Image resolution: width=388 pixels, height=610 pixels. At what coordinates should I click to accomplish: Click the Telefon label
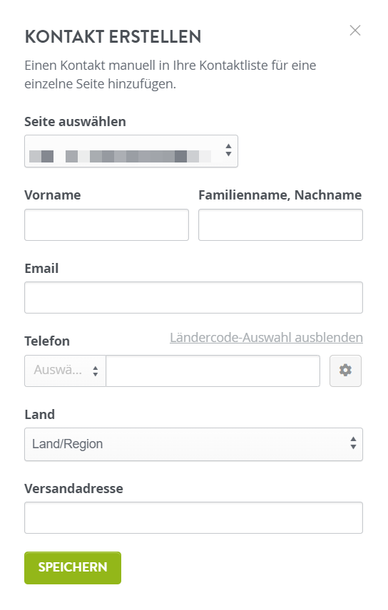coord(47,341)
